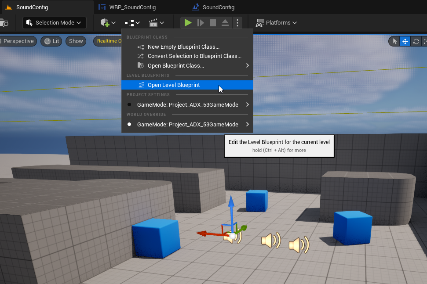This screenshot has width=427, height=284.
Task: Select the large blue cube in foreground
Action: pos(156,238)
